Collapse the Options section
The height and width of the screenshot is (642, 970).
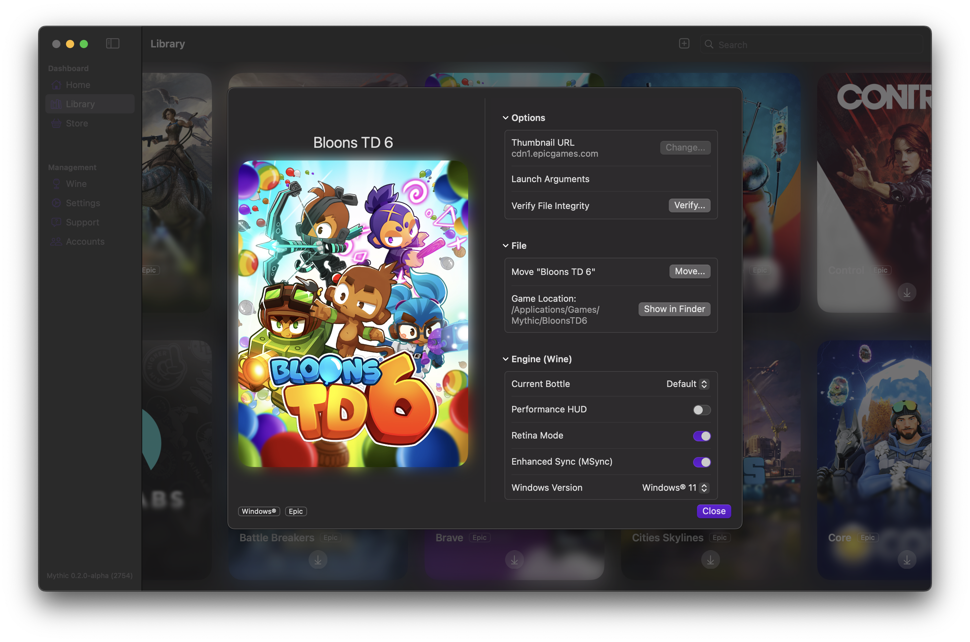506,118
